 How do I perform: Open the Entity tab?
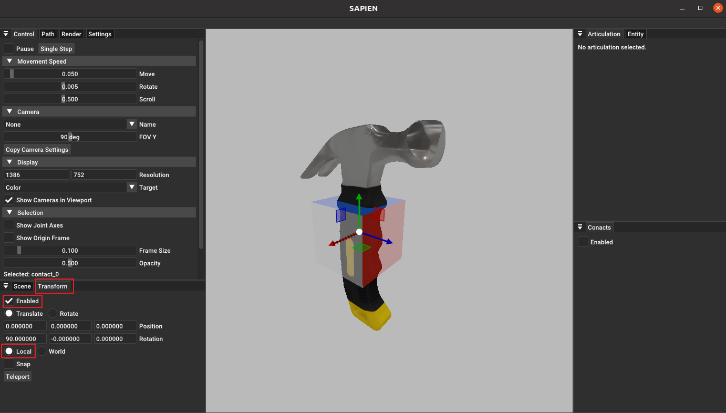point(635,34)
